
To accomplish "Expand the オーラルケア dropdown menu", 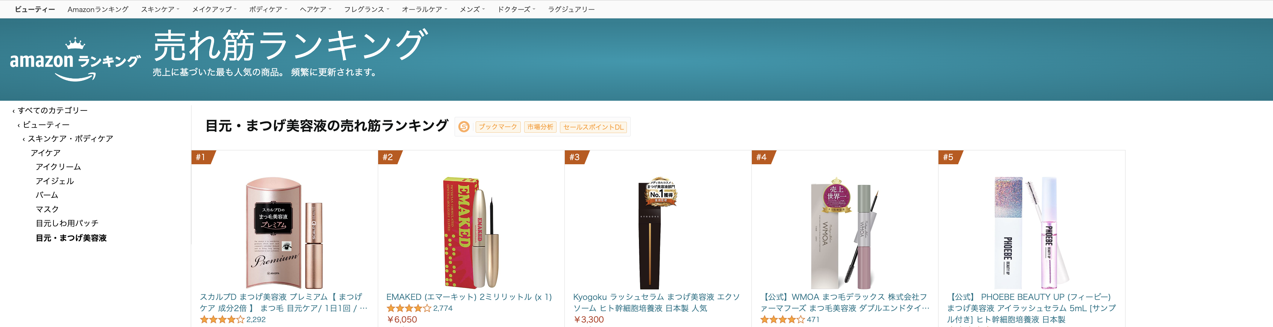I will tap(424, 9).
